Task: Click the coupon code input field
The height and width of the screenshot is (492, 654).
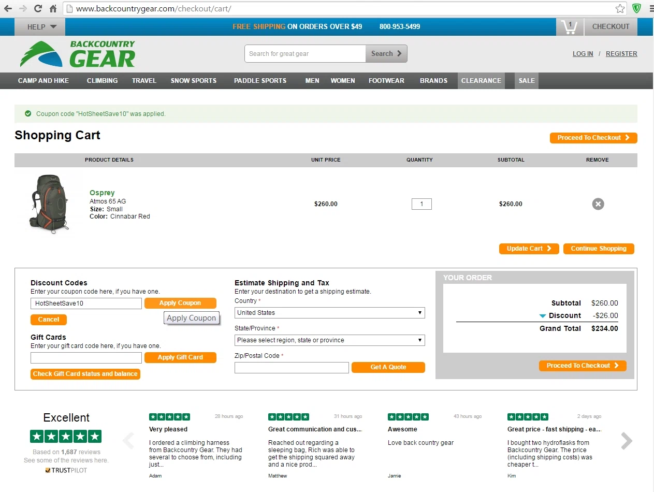Action: point(86,303)
